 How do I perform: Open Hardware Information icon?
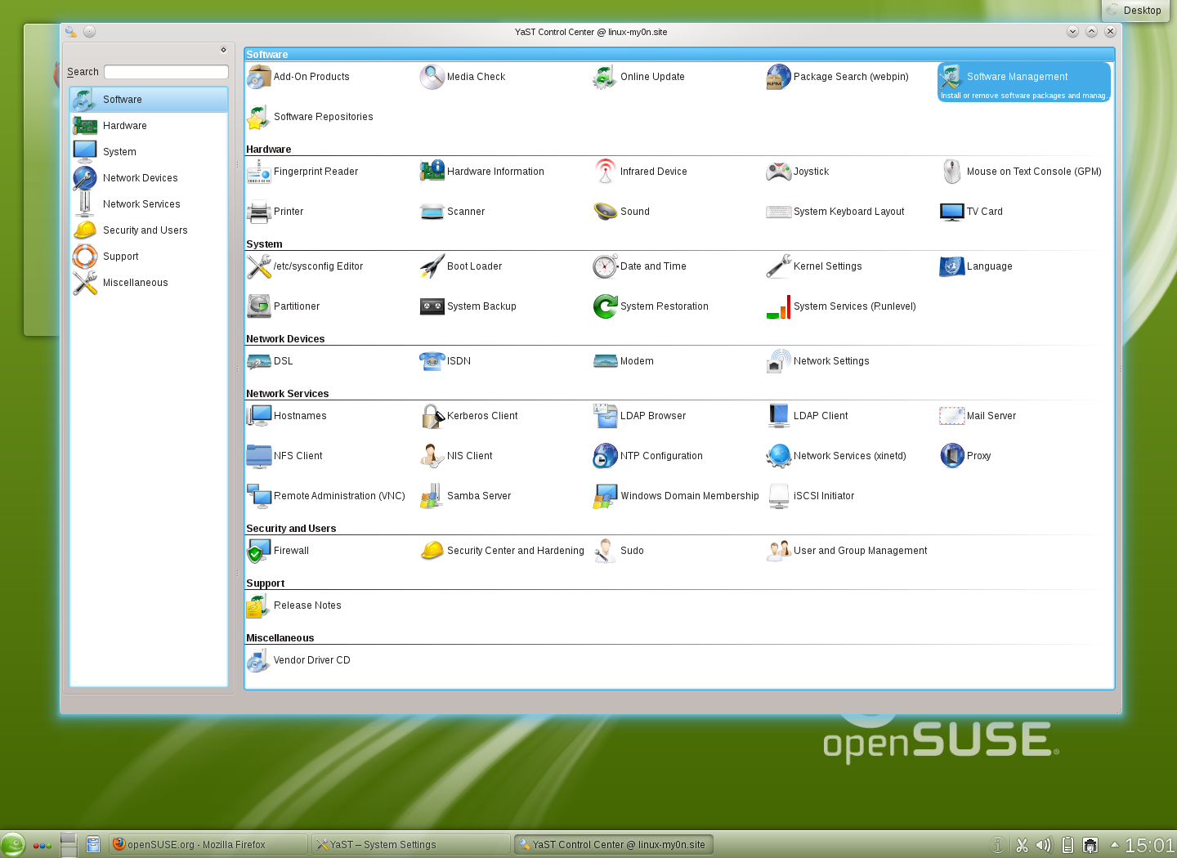432,172
